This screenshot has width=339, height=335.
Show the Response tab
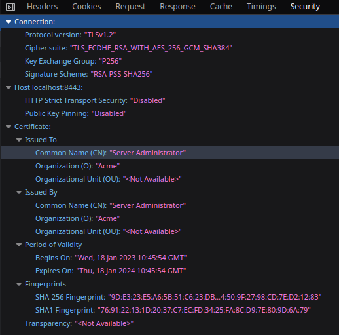[177, 7]
